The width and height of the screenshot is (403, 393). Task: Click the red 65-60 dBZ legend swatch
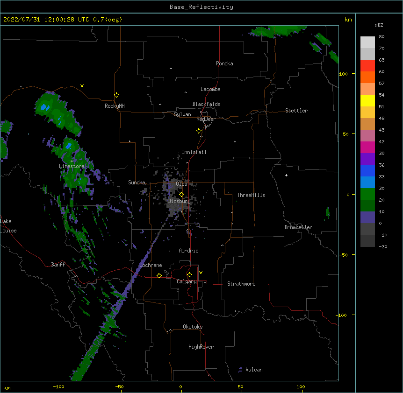(367, 65)
